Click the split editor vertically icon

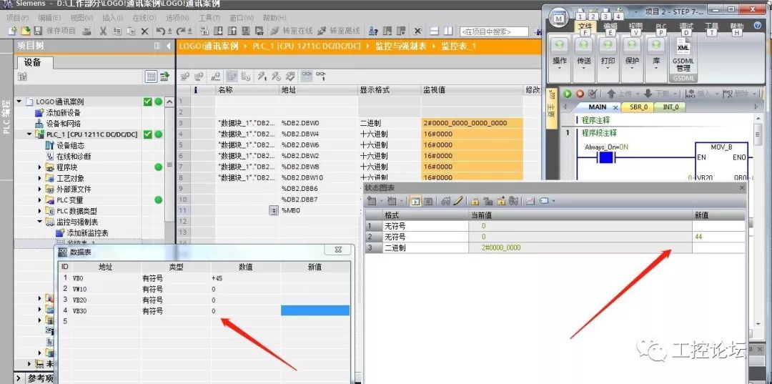tap(448, 31)
